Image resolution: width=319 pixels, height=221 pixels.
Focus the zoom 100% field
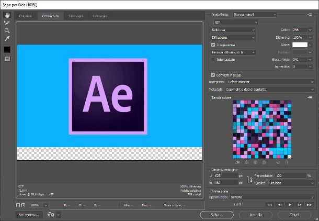[35, 205]
